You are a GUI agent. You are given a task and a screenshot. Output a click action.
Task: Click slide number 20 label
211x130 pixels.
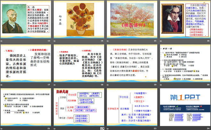coord(208,85)
